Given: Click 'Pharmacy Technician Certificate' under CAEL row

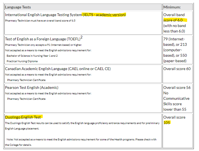Looking at the screenshot, I should click(26, 80).
